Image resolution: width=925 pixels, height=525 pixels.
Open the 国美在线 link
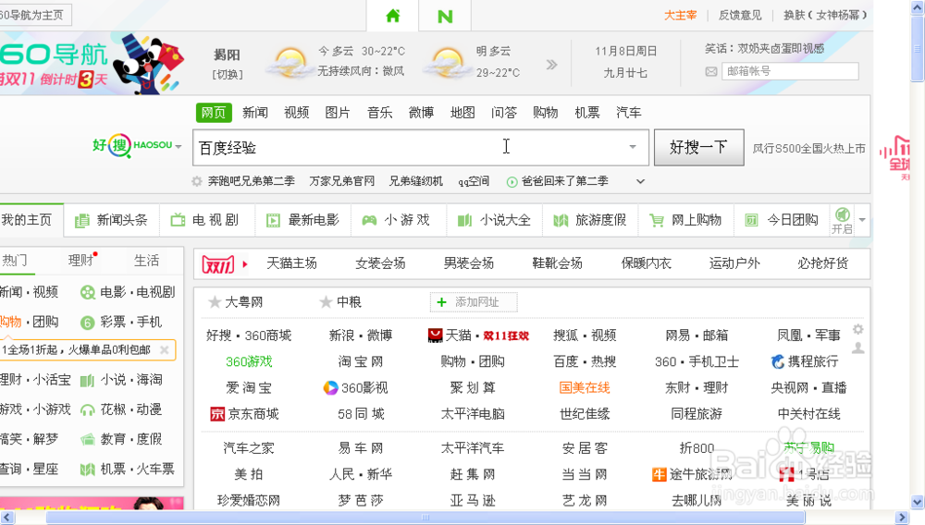pyautogui.click(x=585, y=387)
